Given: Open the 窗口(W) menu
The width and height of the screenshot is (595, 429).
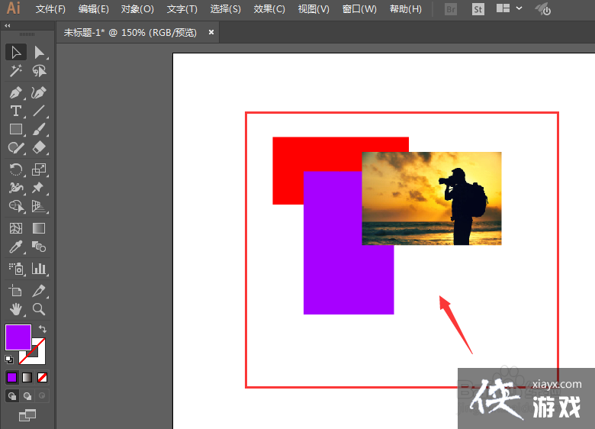Looking at the screenshot, I should 359,9.
